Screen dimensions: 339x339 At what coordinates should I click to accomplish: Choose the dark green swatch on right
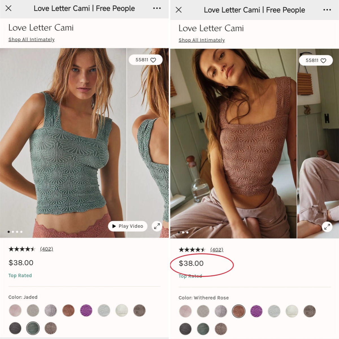pyautogui.click(x=203, y=329)
